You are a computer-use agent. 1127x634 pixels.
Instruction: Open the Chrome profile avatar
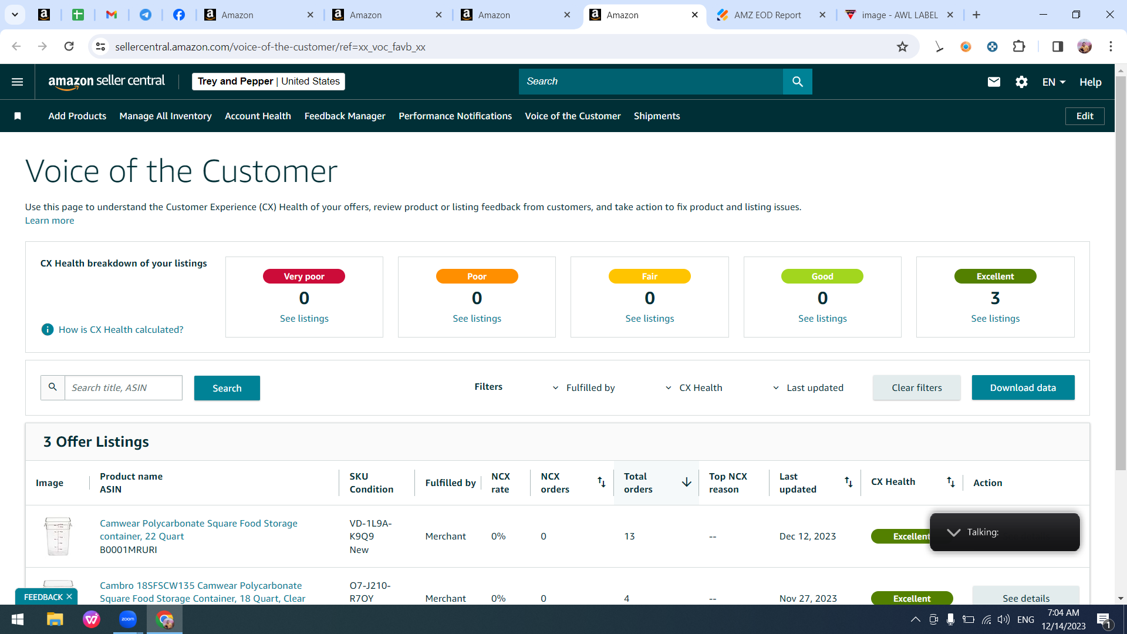pos(1084,46)
